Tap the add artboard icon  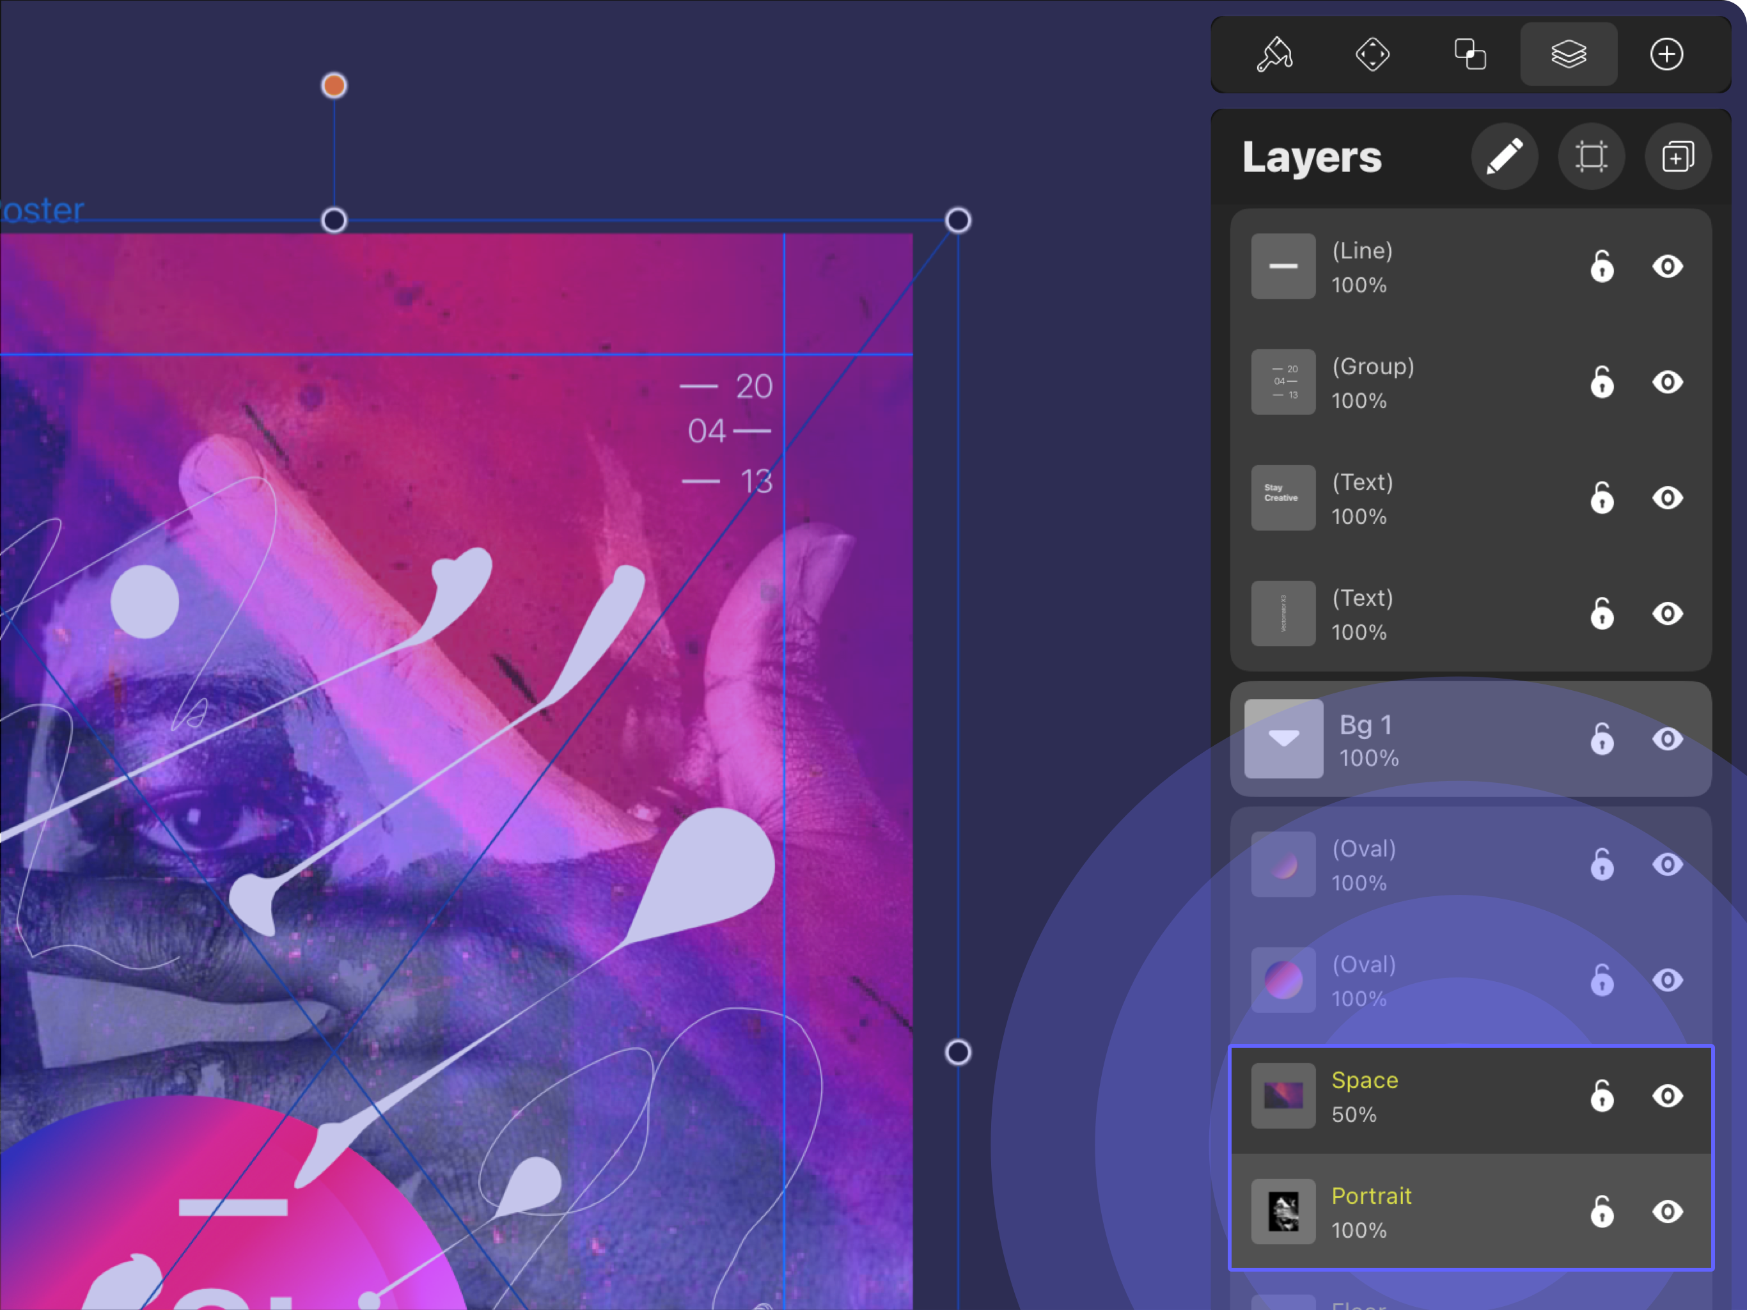tap(1592, 157)
